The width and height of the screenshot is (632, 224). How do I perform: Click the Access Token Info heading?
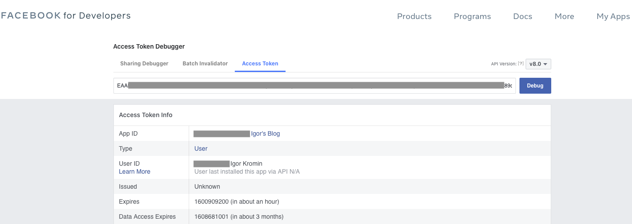pyautogui.click(x=146, y=115)
